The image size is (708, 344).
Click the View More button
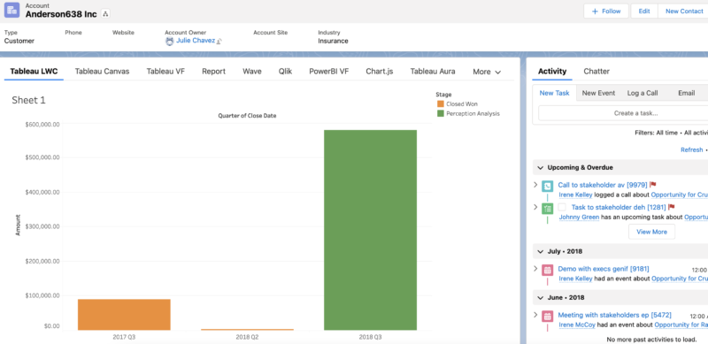[651, 232]
